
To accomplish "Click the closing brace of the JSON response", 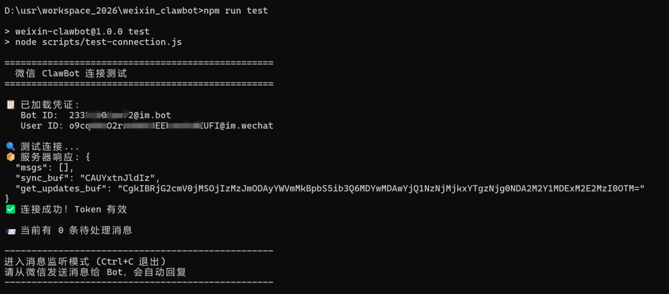I will (7, 198).
